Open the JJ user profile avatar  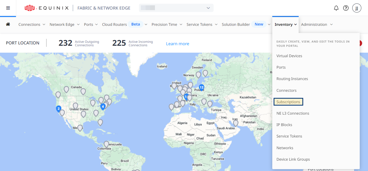point(357,8)
